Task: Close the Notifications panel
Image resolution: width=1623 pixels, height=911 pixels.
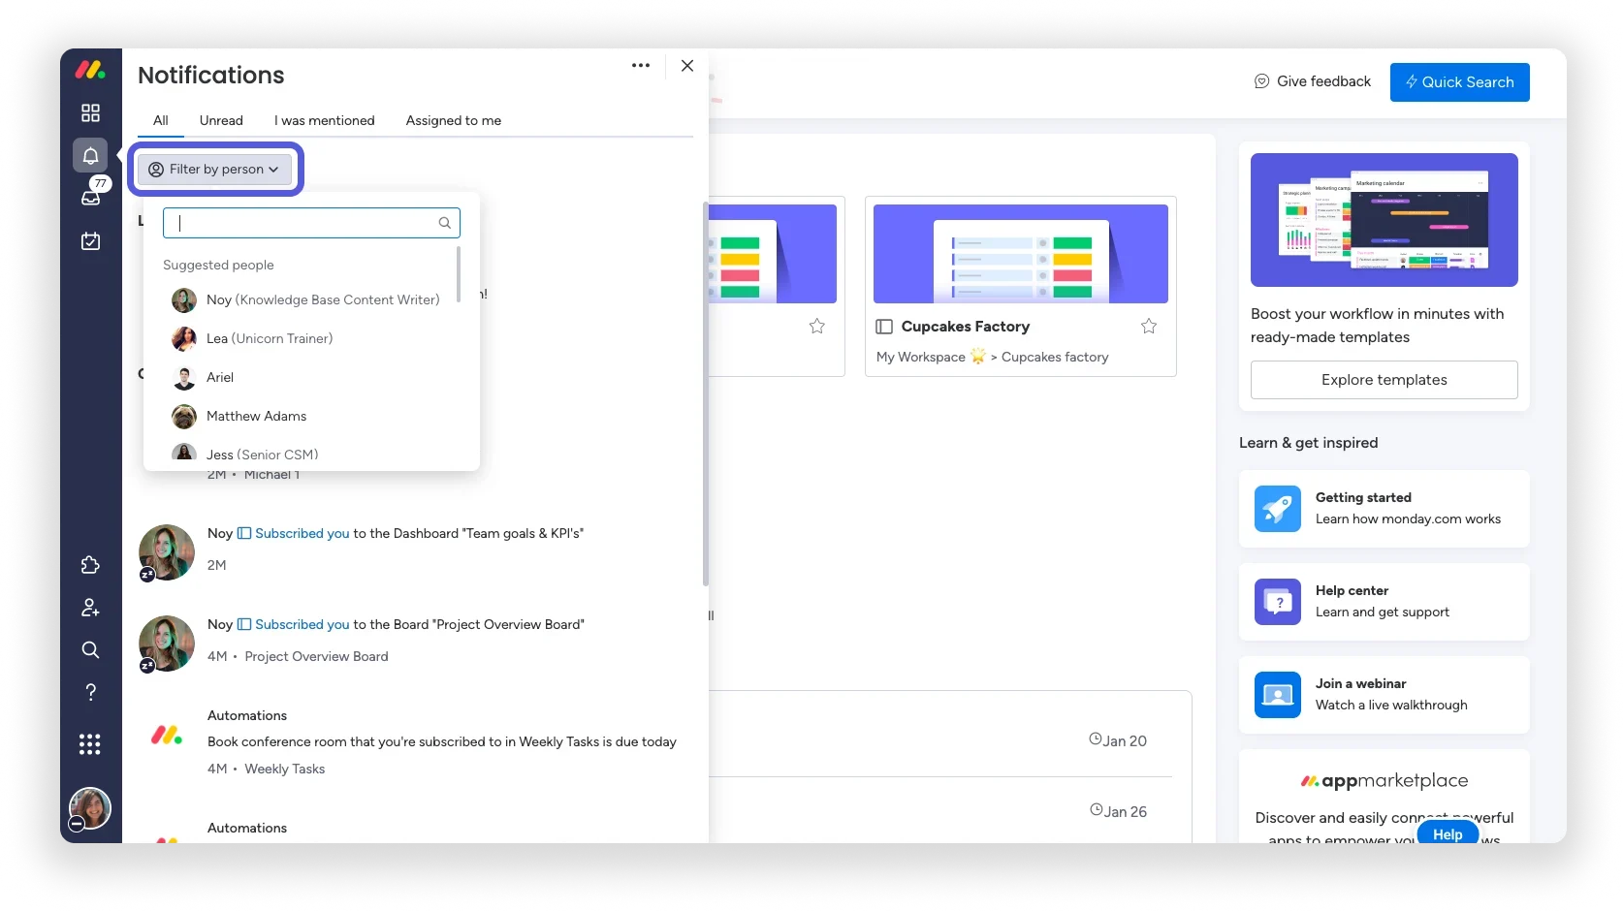Action: [x=687, y=65]
